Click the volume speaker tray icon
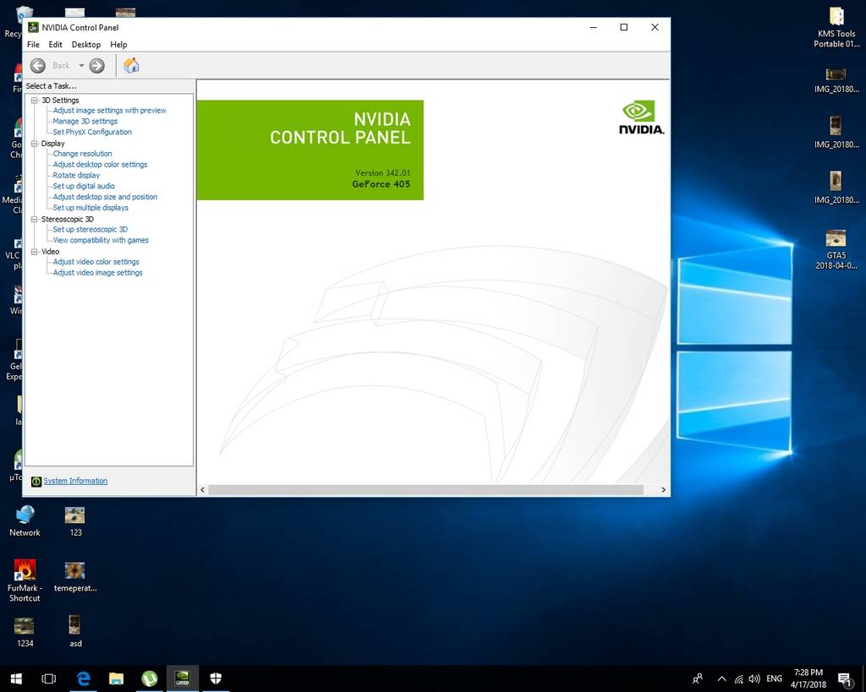Viewport: 866px width, 692px height. (754, 679)
